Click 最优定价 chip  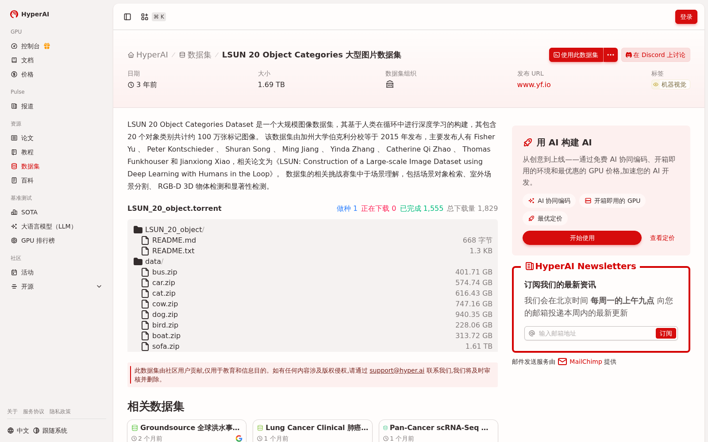pyautogui.click(x=545, y=218)
